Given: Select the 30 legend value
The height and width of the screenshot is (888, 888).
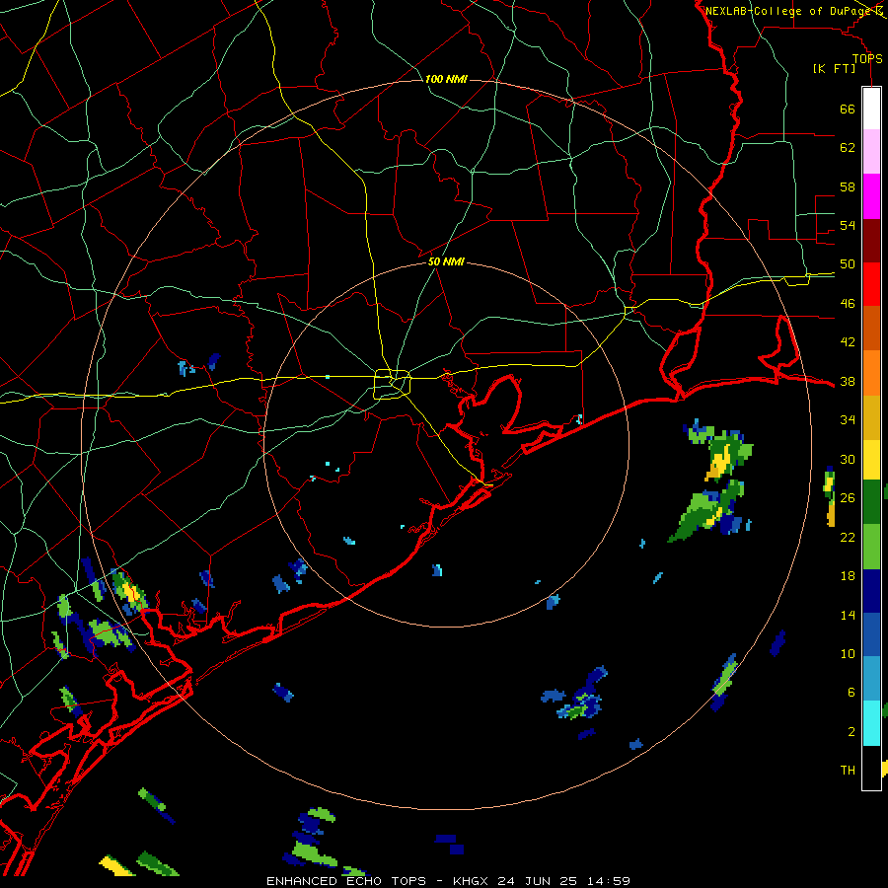Looking at the screenshot, I should pos(848,459).
